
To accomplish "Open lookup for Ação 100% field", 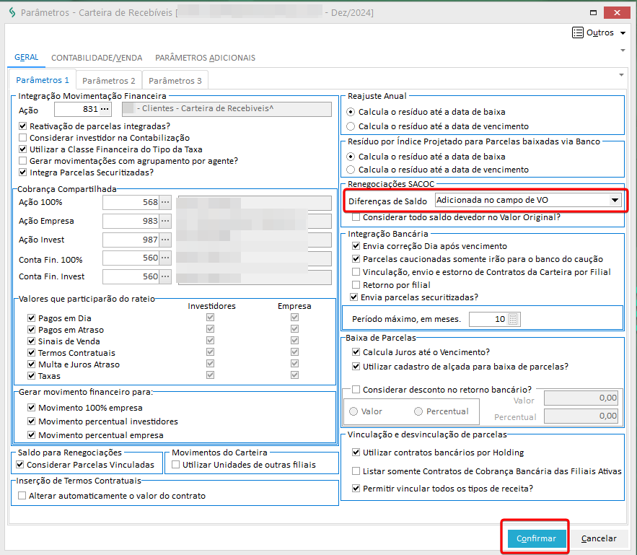I will [x=165, y=202].
